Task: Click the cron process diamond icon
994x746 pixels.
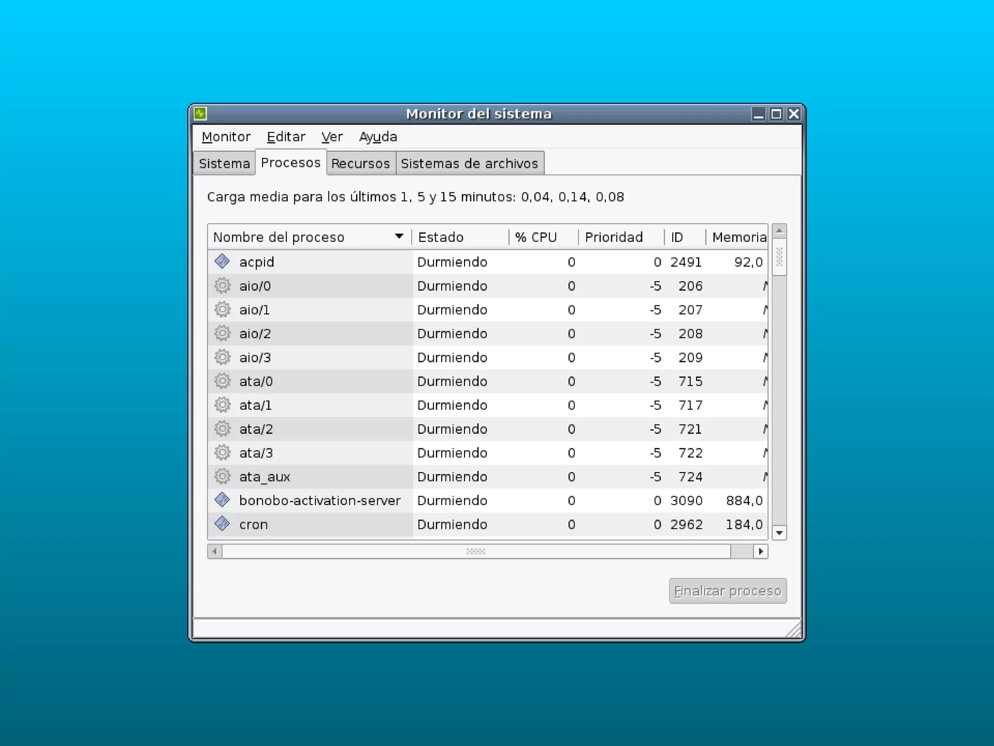Action: [222, 524]
